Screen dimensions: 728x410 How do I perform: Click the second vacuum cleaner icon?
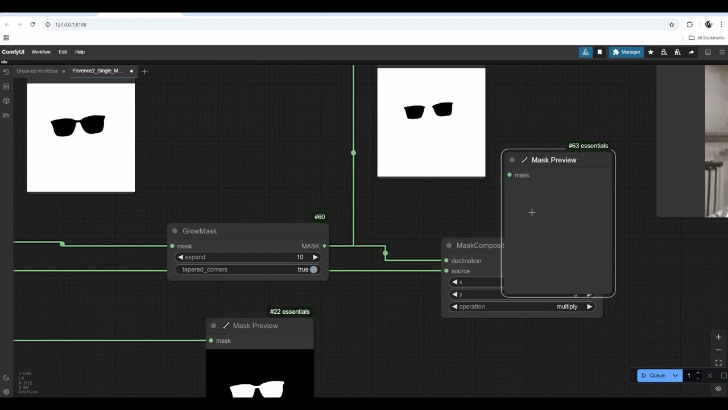(x=677, y=52)
